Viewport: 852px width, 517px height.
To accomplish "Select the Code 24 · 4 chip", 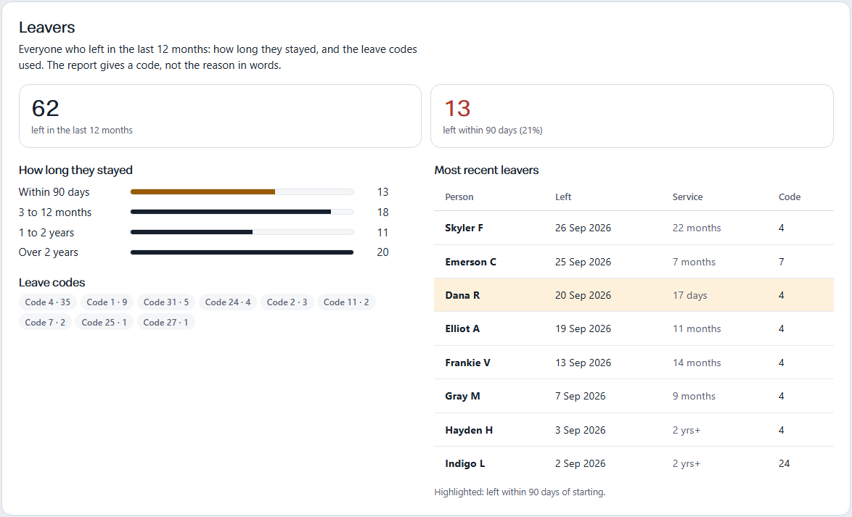I will (228, 302).
